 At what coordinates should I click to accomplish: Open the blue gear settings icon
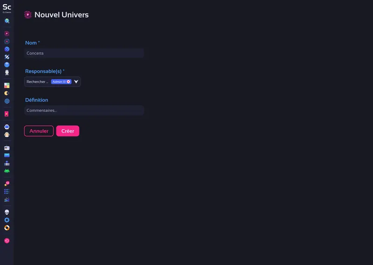(7, 220)
